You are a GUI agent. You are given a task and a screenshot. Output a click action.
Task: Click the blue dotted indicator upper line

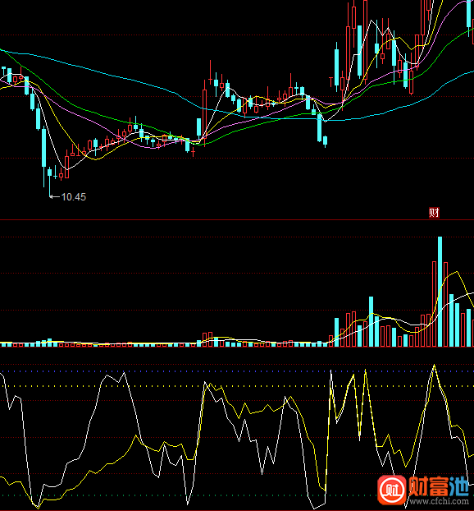coord(237,371)
